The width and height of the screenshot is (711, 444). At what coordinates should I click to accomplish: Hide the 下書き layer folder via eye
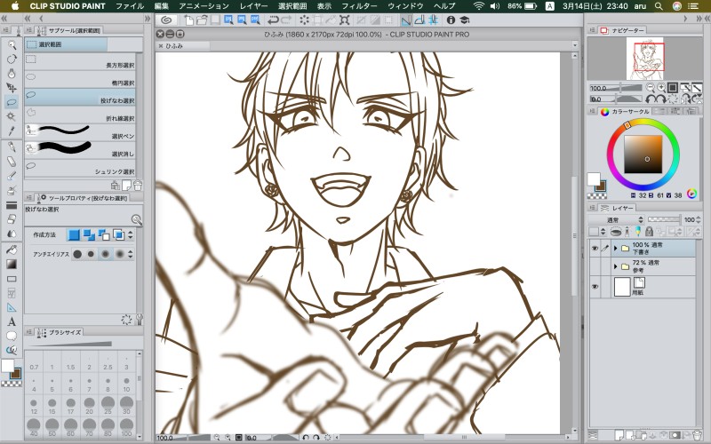595,249
